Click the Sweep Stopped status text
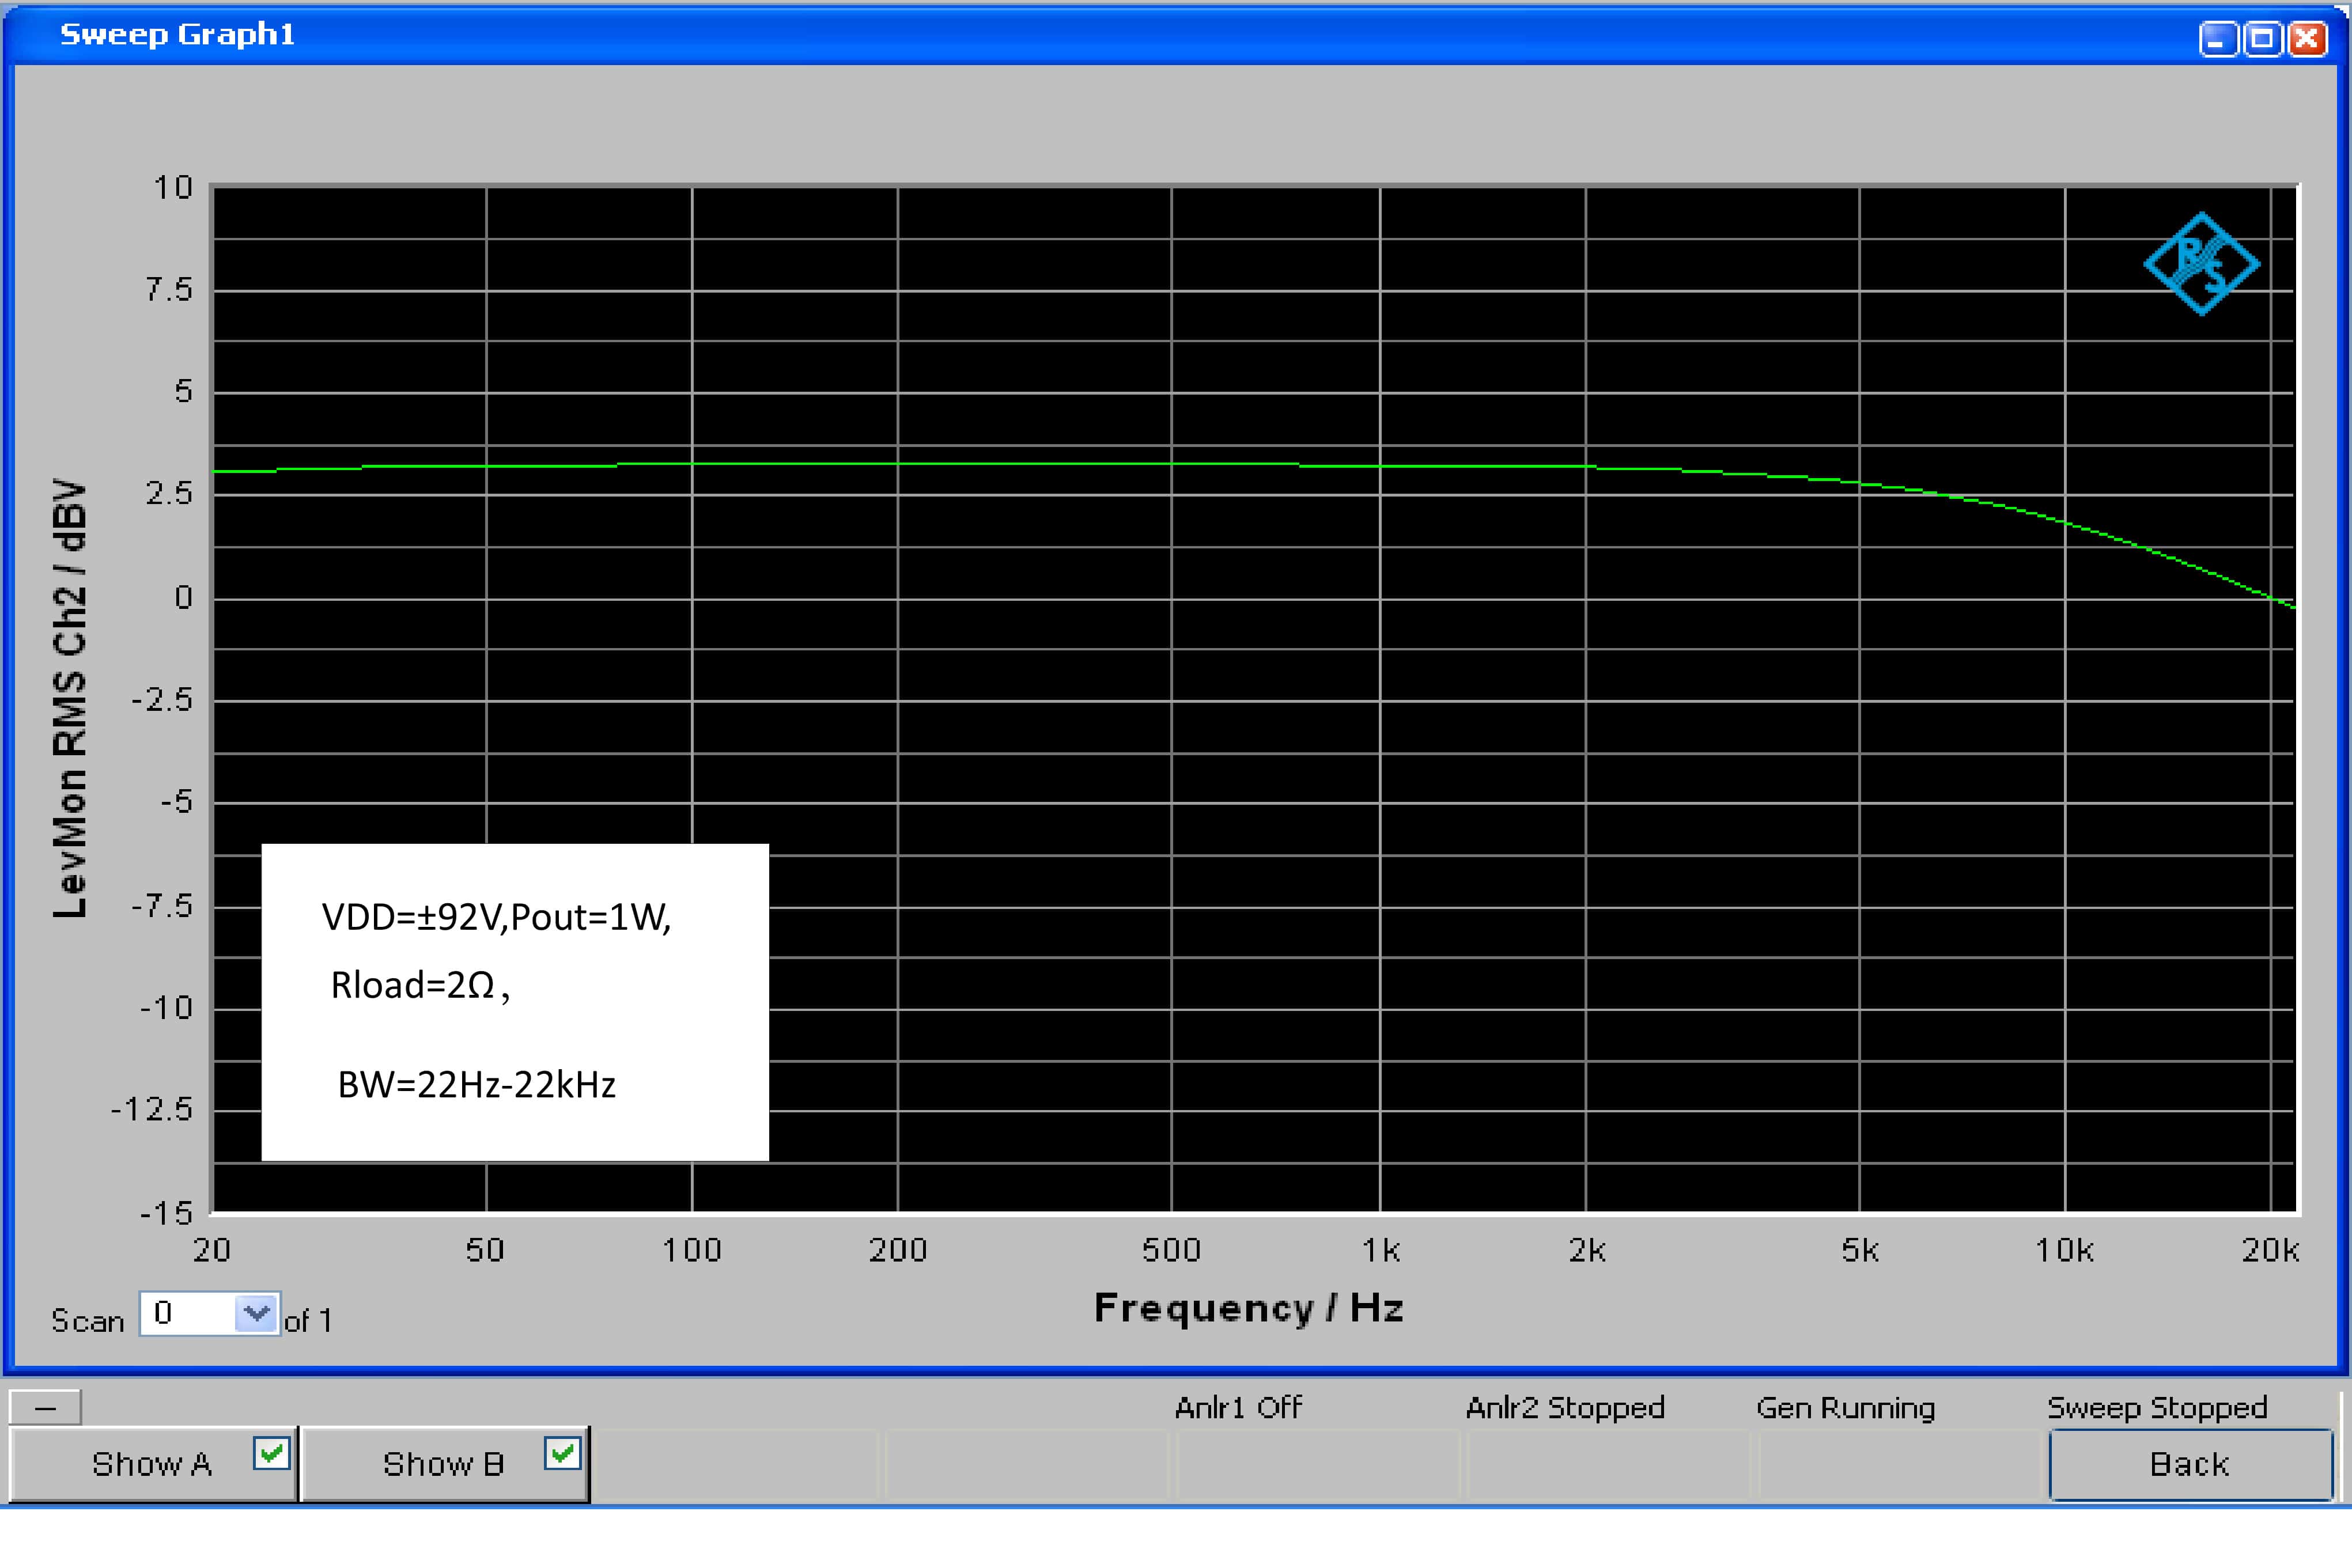Screen dimensions: 2352x1568 coord(2157,1408)
